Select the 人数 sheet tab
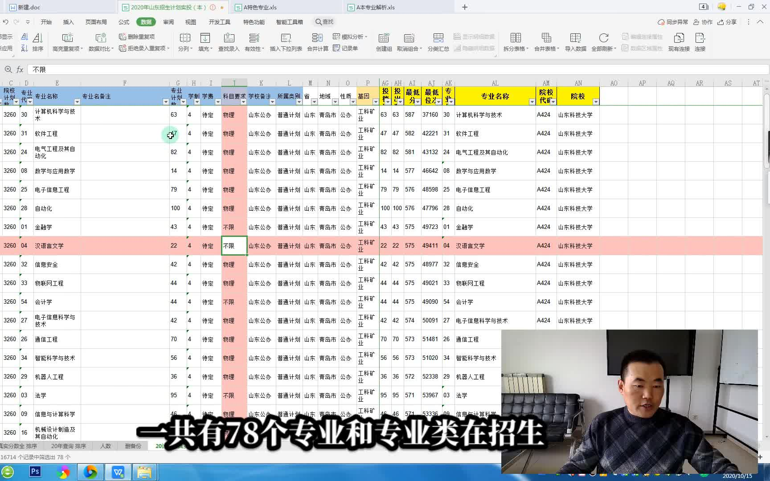The image size is (770, 481). [x=106, y=446]
